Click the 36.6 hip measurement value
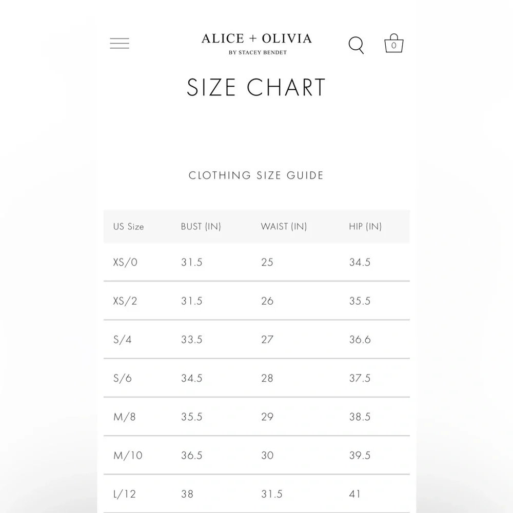Viewport: 513px width, 513px height. pos(360,340)
